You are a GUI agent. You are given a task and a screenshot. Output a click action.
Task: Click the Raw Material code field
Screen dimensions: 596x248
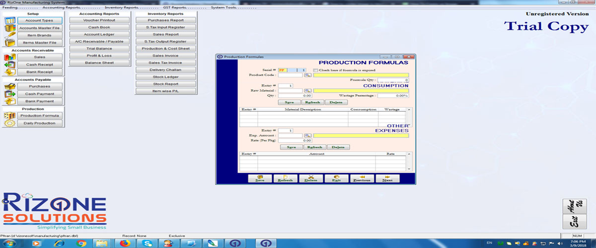[291, 91]
